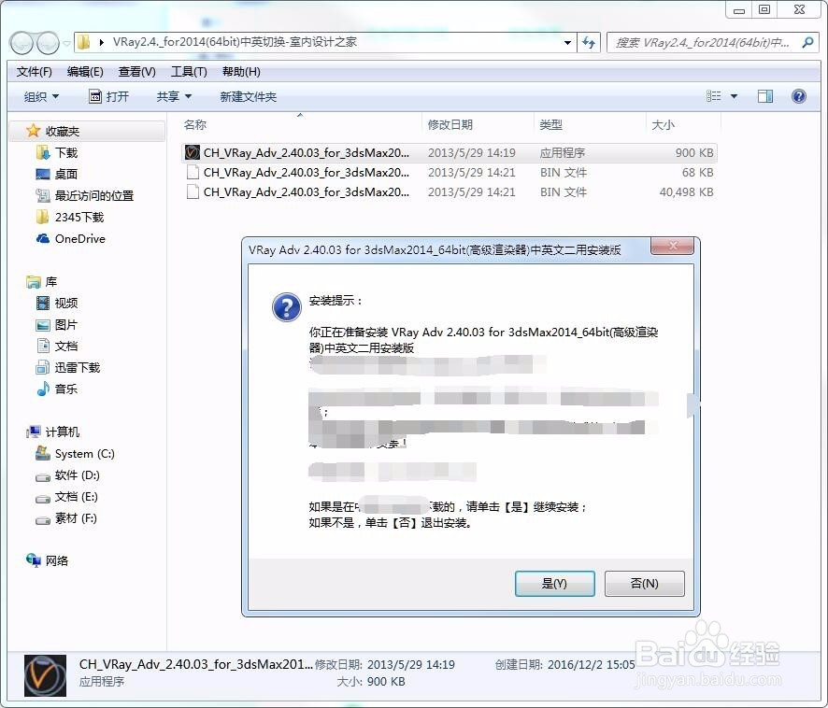Open 下载 in favorites

(x=58, y=153)
